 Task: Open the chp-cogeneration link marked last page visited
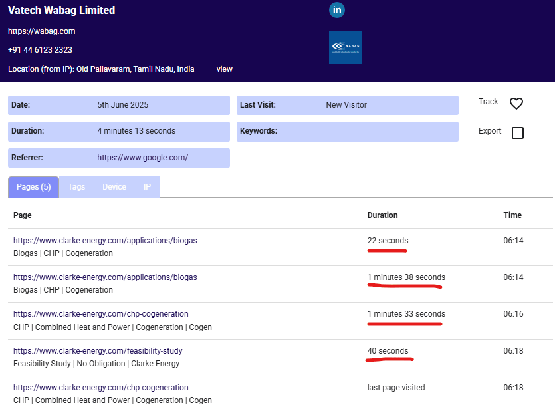(x=101, y=387)
